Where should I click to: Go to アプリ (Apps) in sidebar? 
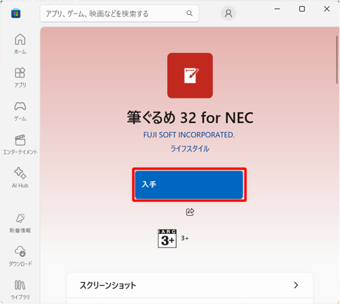(20, 78)
